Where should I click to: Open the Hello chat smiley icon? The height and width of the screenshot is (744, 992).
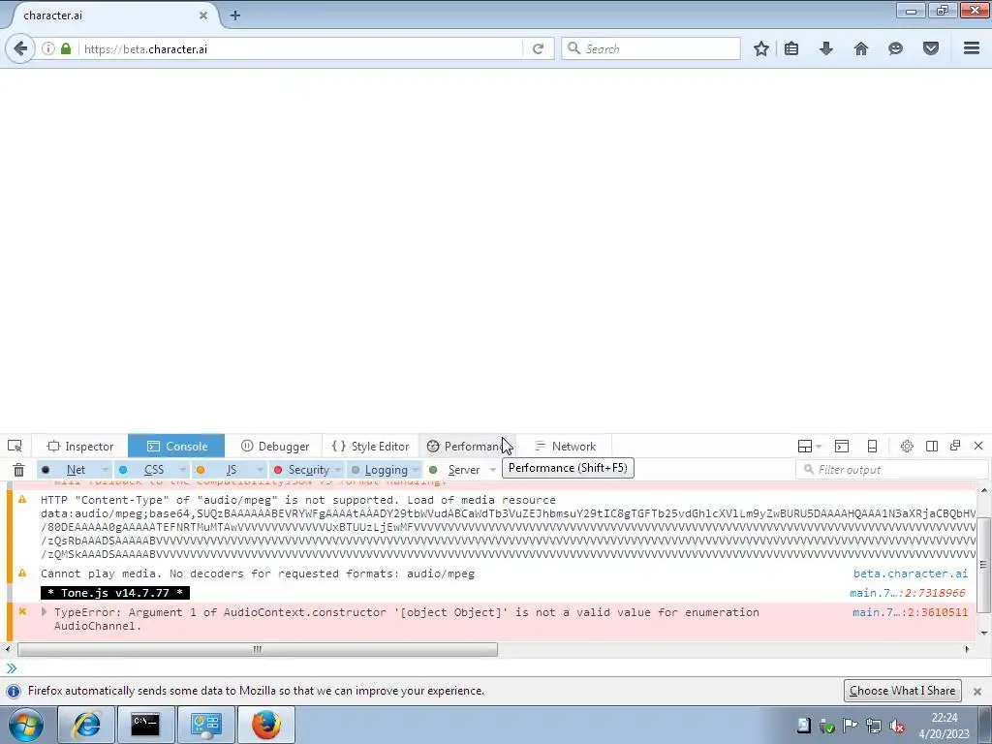[x=895, y=48]
